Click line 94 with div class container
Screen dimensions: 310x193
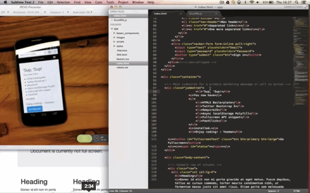(181, 77)
